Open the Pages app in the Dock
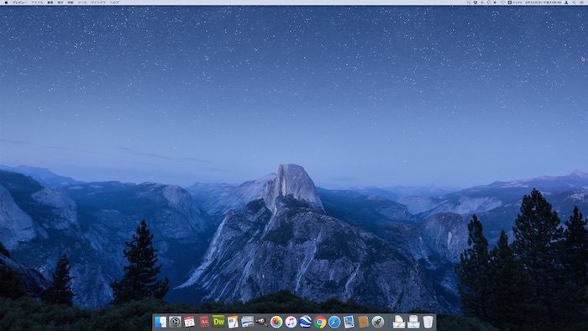This screenshot has width=588, height=331. click(x=233, y=322)
